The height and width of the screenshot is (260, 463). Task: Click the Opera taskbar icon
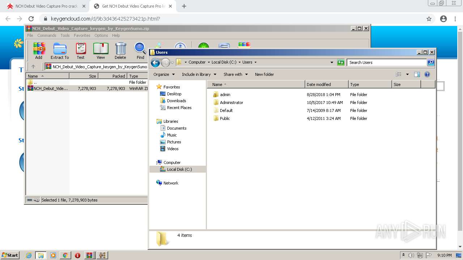click(77, 255)
